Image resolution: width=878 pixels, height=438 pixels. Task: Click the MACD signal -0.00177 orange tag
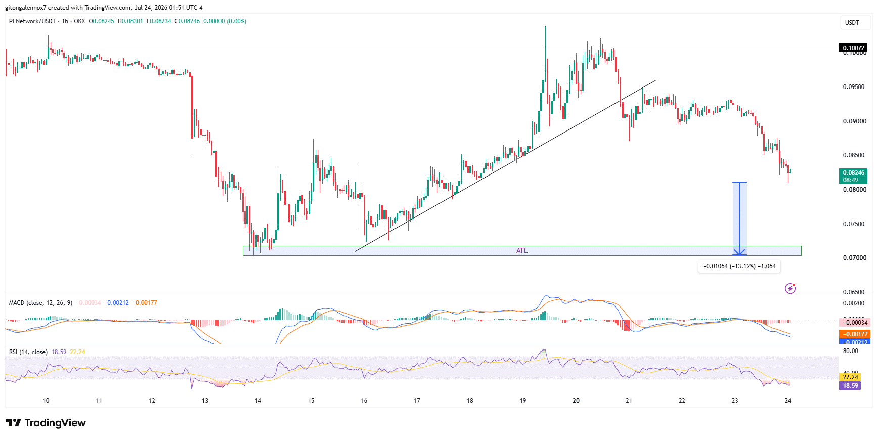tap(855, 334)
